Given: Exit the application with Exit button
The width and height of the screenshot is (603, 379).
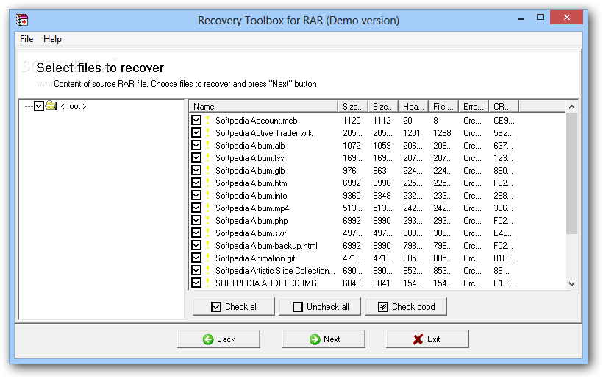Looking at the screenshot, I should [x=428, y=339].
